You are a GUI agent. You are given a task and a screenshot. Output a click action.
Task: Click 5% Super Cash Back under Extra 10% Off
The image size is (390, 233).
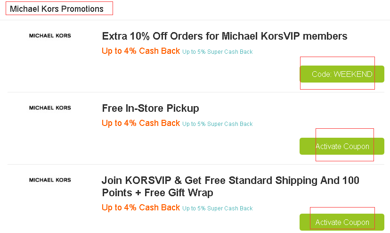coord(218,52)
